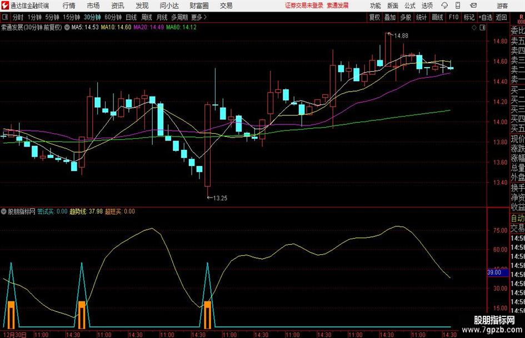Image resolution: width=525 pixels, height=338 pixels.
Task: Click the panel toggle icon left of 分时
Action: [x=5, y=17]
